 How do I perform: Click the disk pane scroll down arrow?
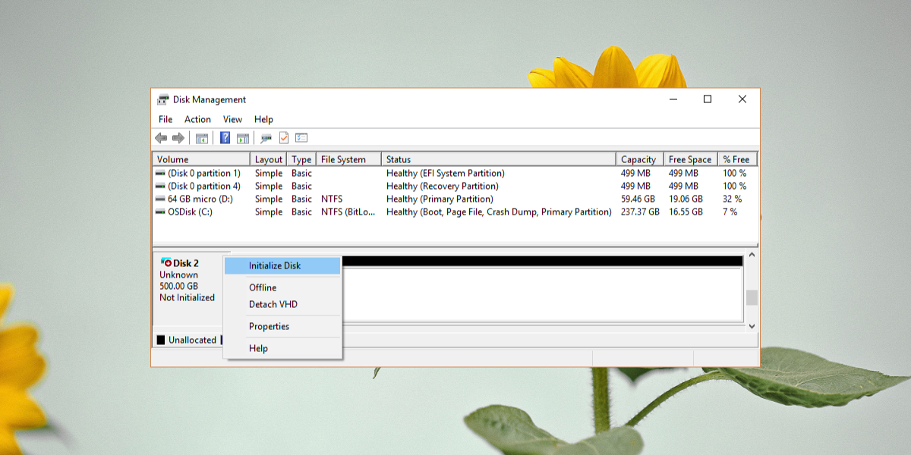[x=752, y=326]
